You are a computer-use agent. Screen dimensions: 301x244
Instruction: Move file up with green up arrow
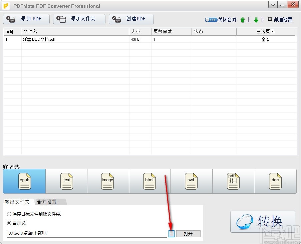click(243, 20)
